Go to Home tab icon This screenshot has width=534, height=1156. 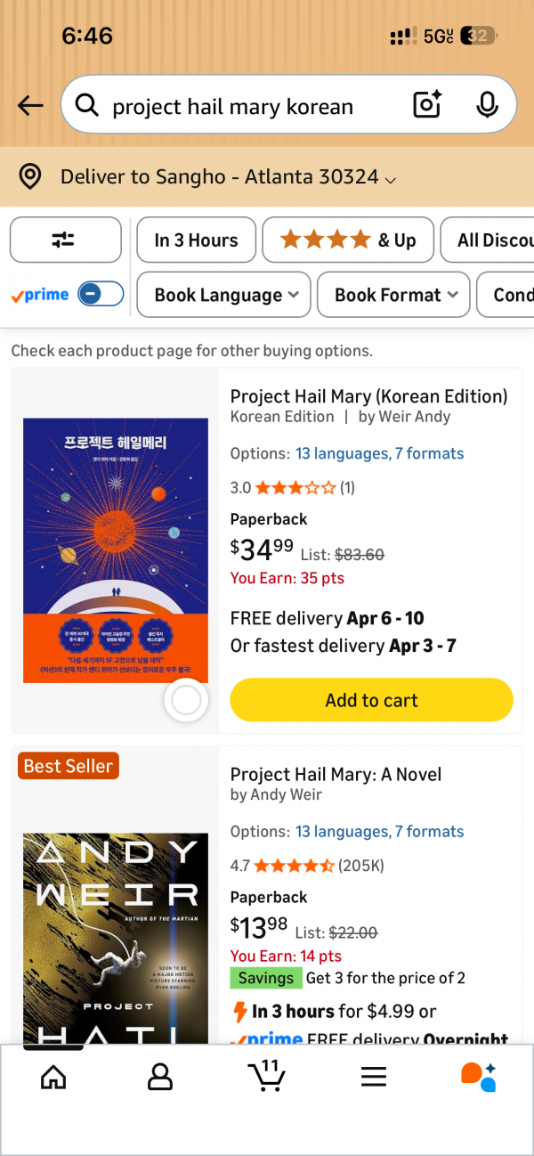tap(53, 1078)
